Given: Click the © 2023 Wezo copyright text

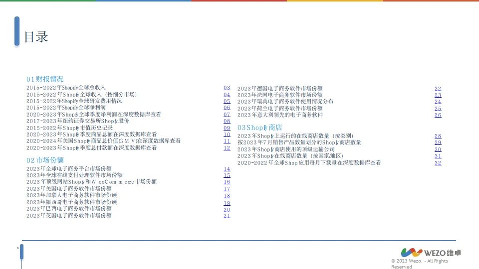Looking at the screenshot, I should pyautogui.click(x=420, y=264).
